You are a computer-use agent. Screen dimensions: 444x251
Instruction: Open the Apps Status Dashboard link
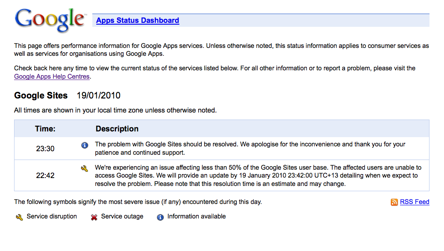click(x=138, y=20)
